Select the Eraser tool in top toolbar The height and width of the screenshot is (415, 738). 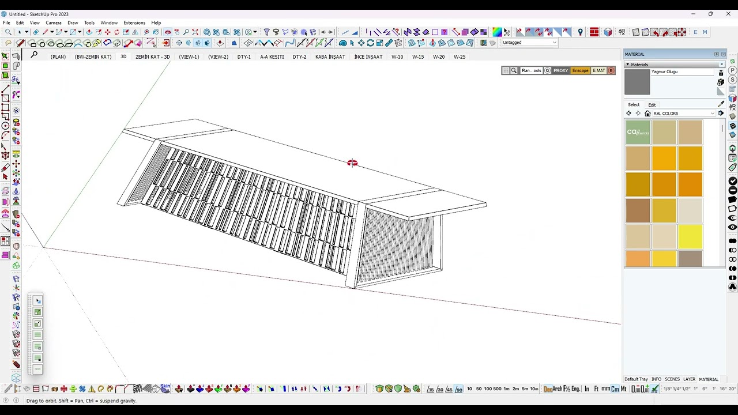(x=36, y=32)
